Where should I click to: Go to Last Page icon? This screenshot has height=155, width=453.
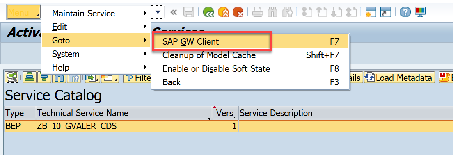(351, 12)
